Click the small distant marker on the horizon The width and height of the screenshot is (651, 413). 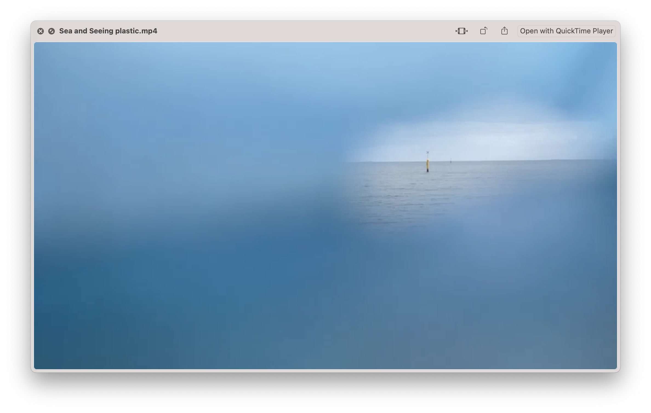(451, 161)
